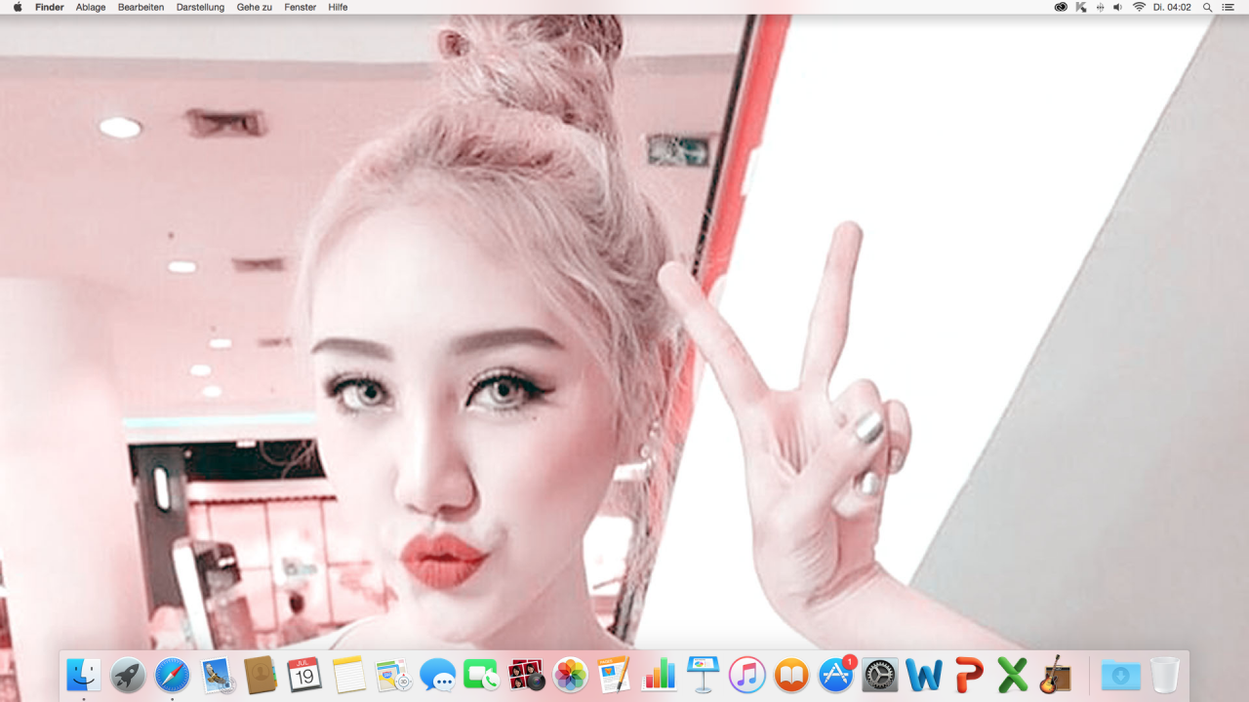Launch Microsoft Word from the dock
Viewport: 1249px width, 702px height.
pyautogui.click(x=924, y=675)
